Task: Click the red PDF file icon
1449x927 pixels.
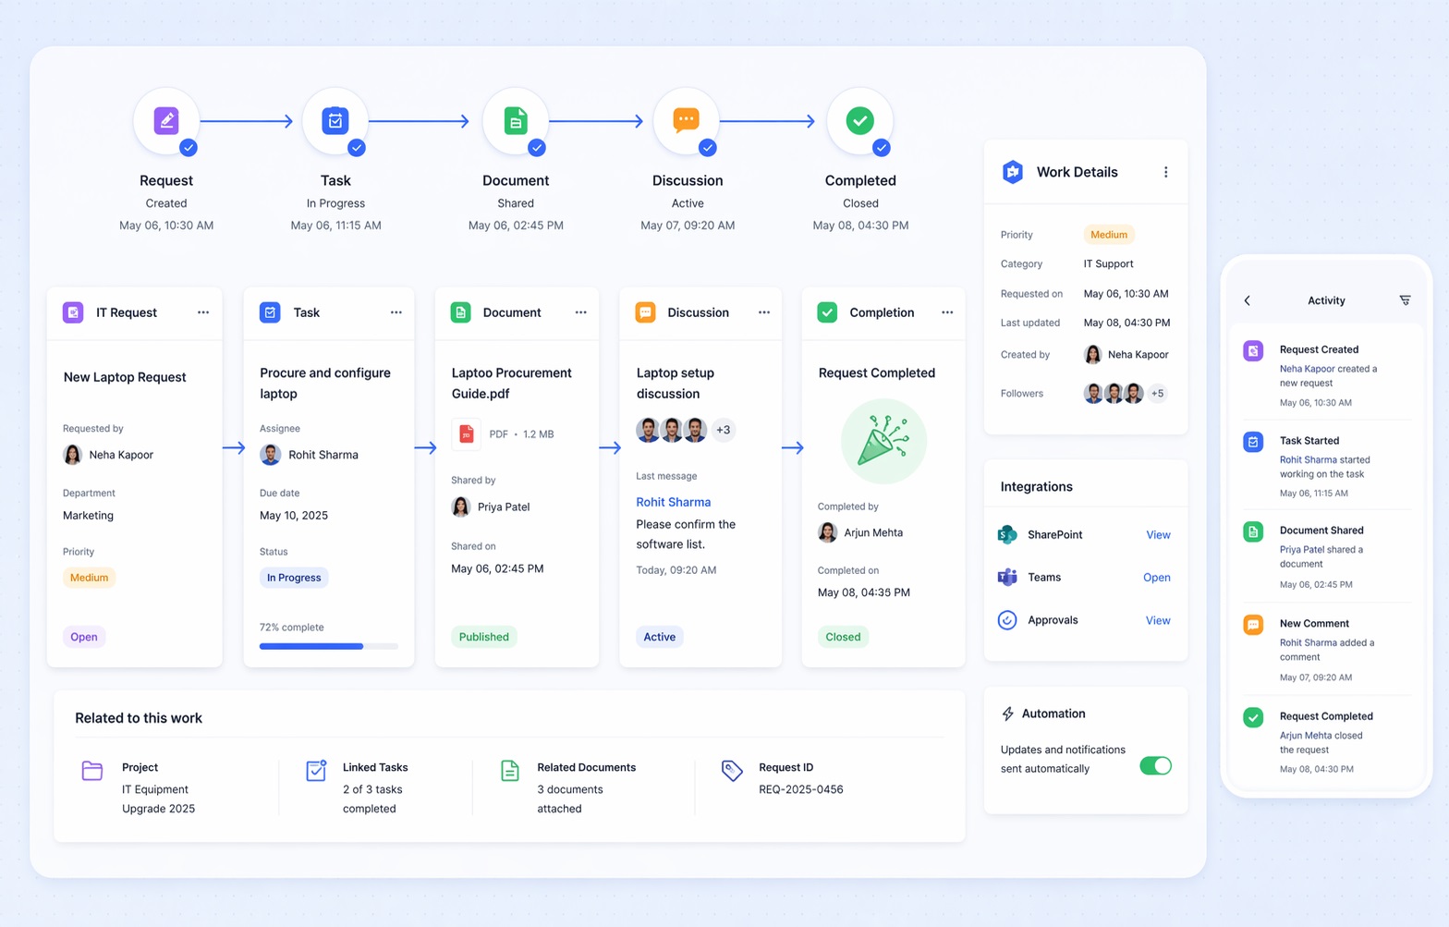Action: point(467,433)
